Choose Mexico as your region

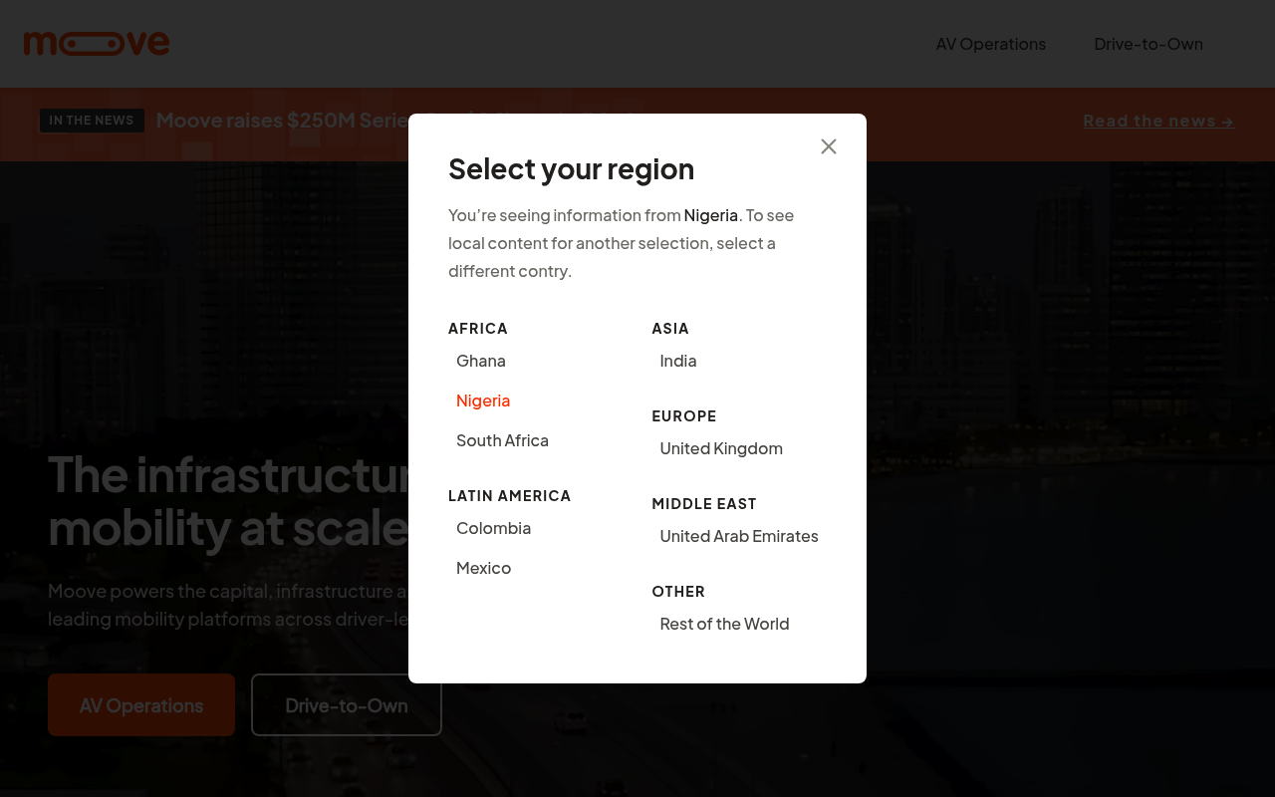483,568
